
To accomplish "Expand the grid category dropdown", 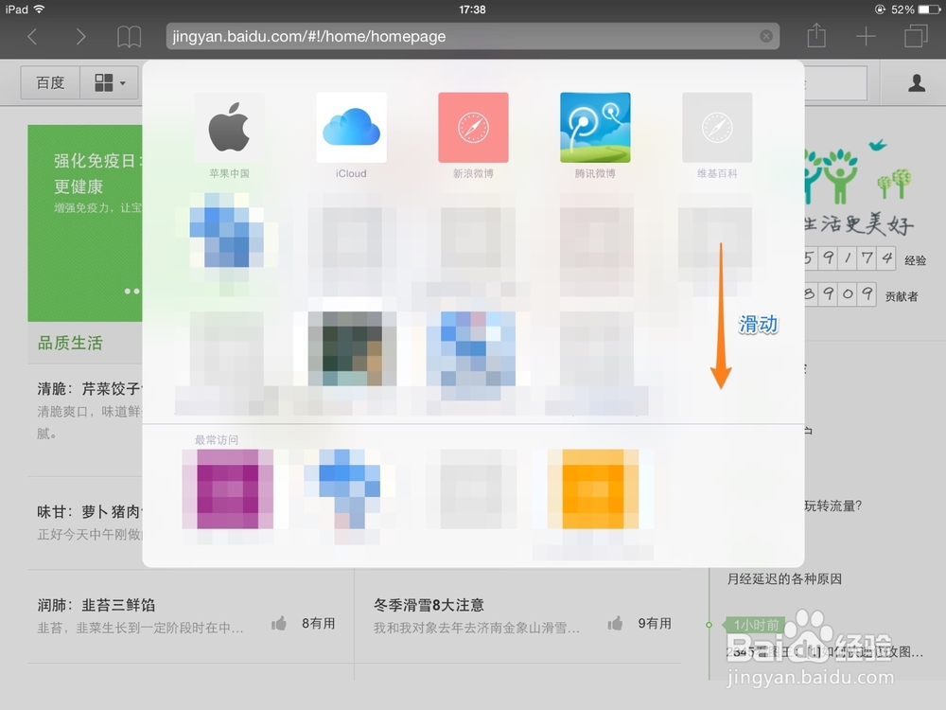I will pos(110,82).
